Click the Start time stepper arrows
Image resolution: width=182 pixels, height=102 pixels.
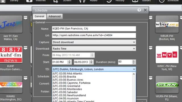69,62
